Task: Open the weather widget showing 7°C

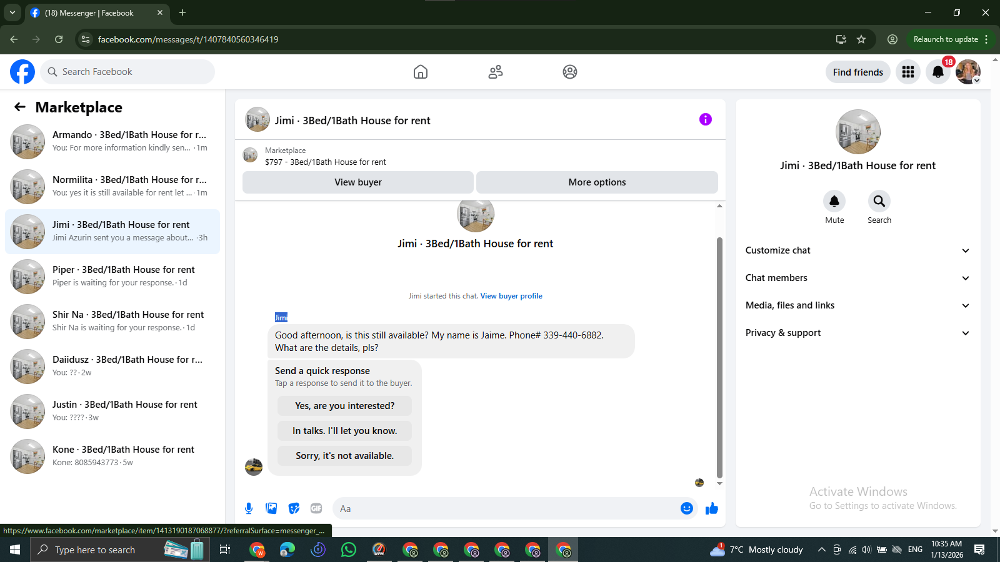Action: pyautogui.click(x=756, y=550)
